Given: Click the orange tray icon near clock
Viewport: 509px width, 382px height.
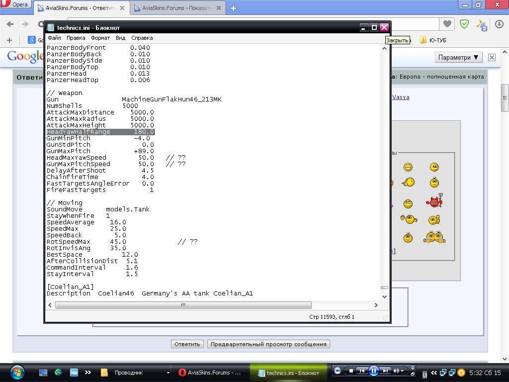Looking at the screenshot, I should pos(461,373).
